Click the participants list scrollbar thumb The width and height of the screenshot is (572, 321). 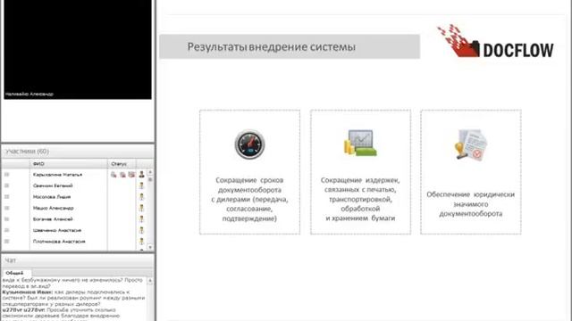(x=150, y=180)
